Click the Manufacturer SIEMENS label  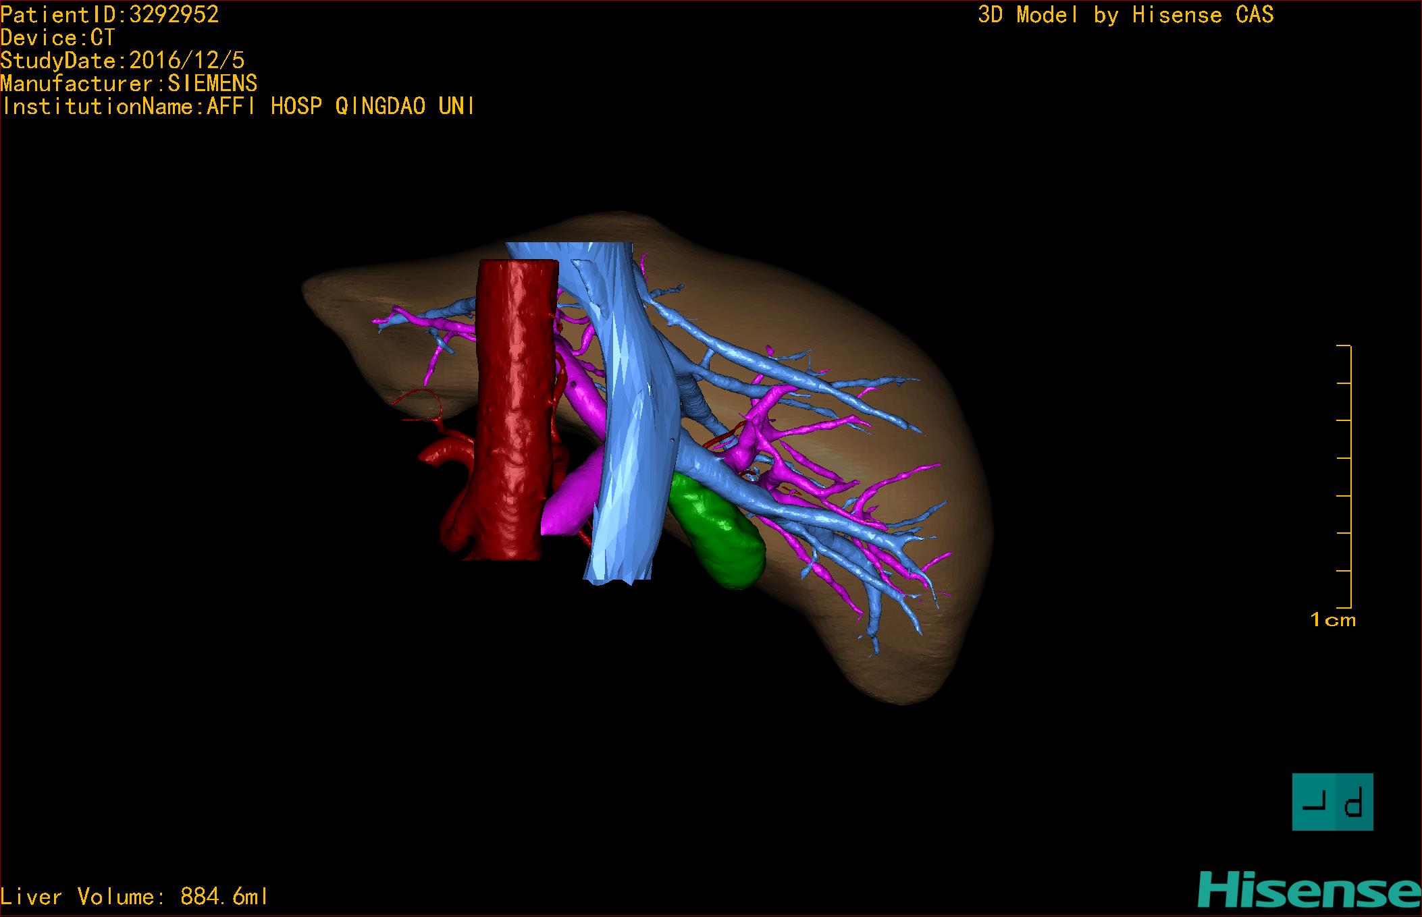129,84
